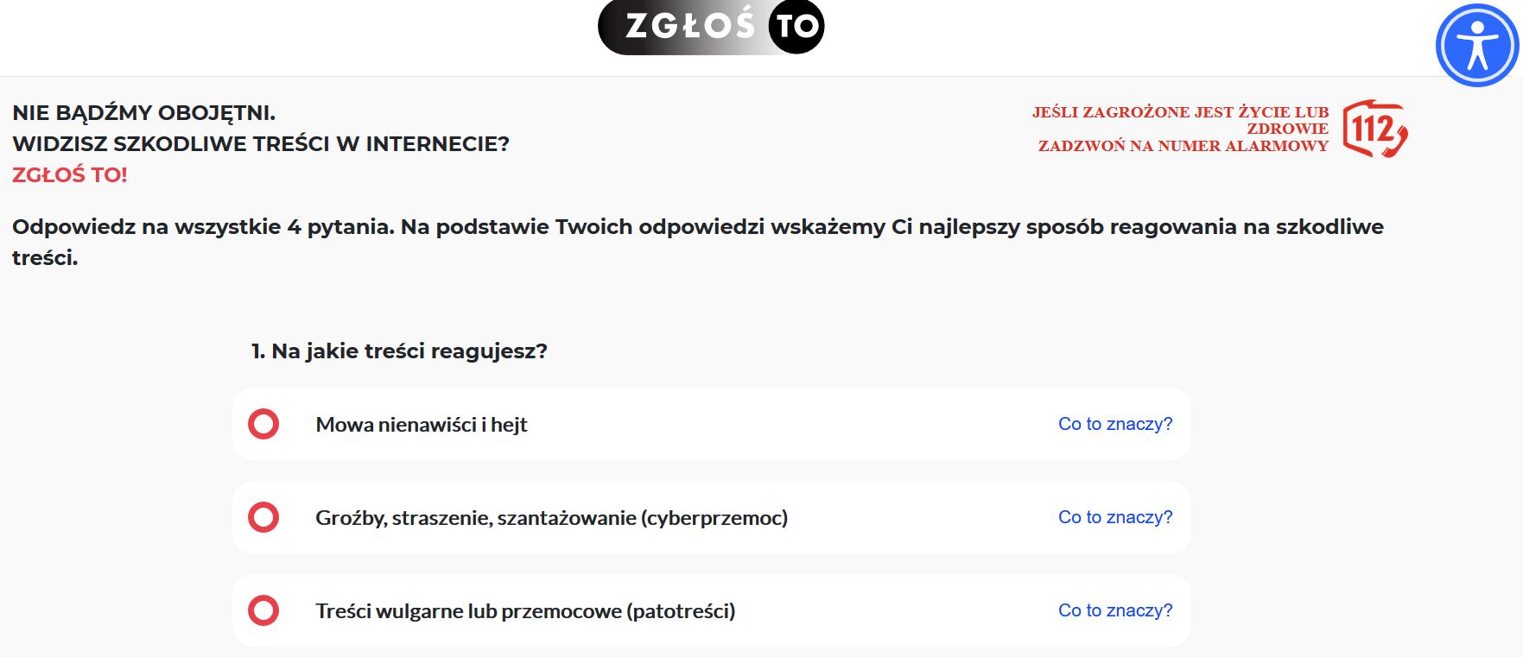This screenshot has width=1523, height=657.
Task: Click the 'NIE BĄDŹMY OBOJĘTNI' headline text
Action: (x=143, y=112)
